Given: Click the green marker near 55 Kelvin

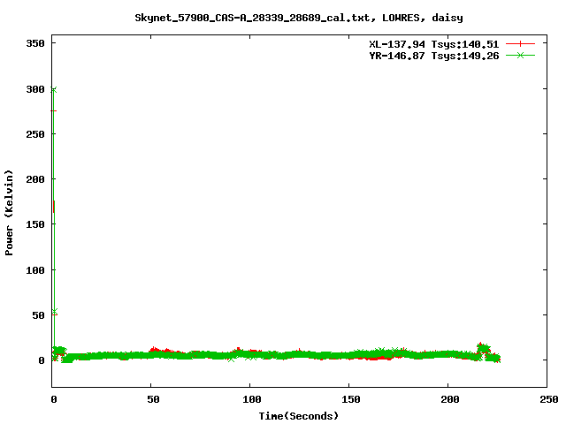Looking at the screenshot, I should pos(55,311).
